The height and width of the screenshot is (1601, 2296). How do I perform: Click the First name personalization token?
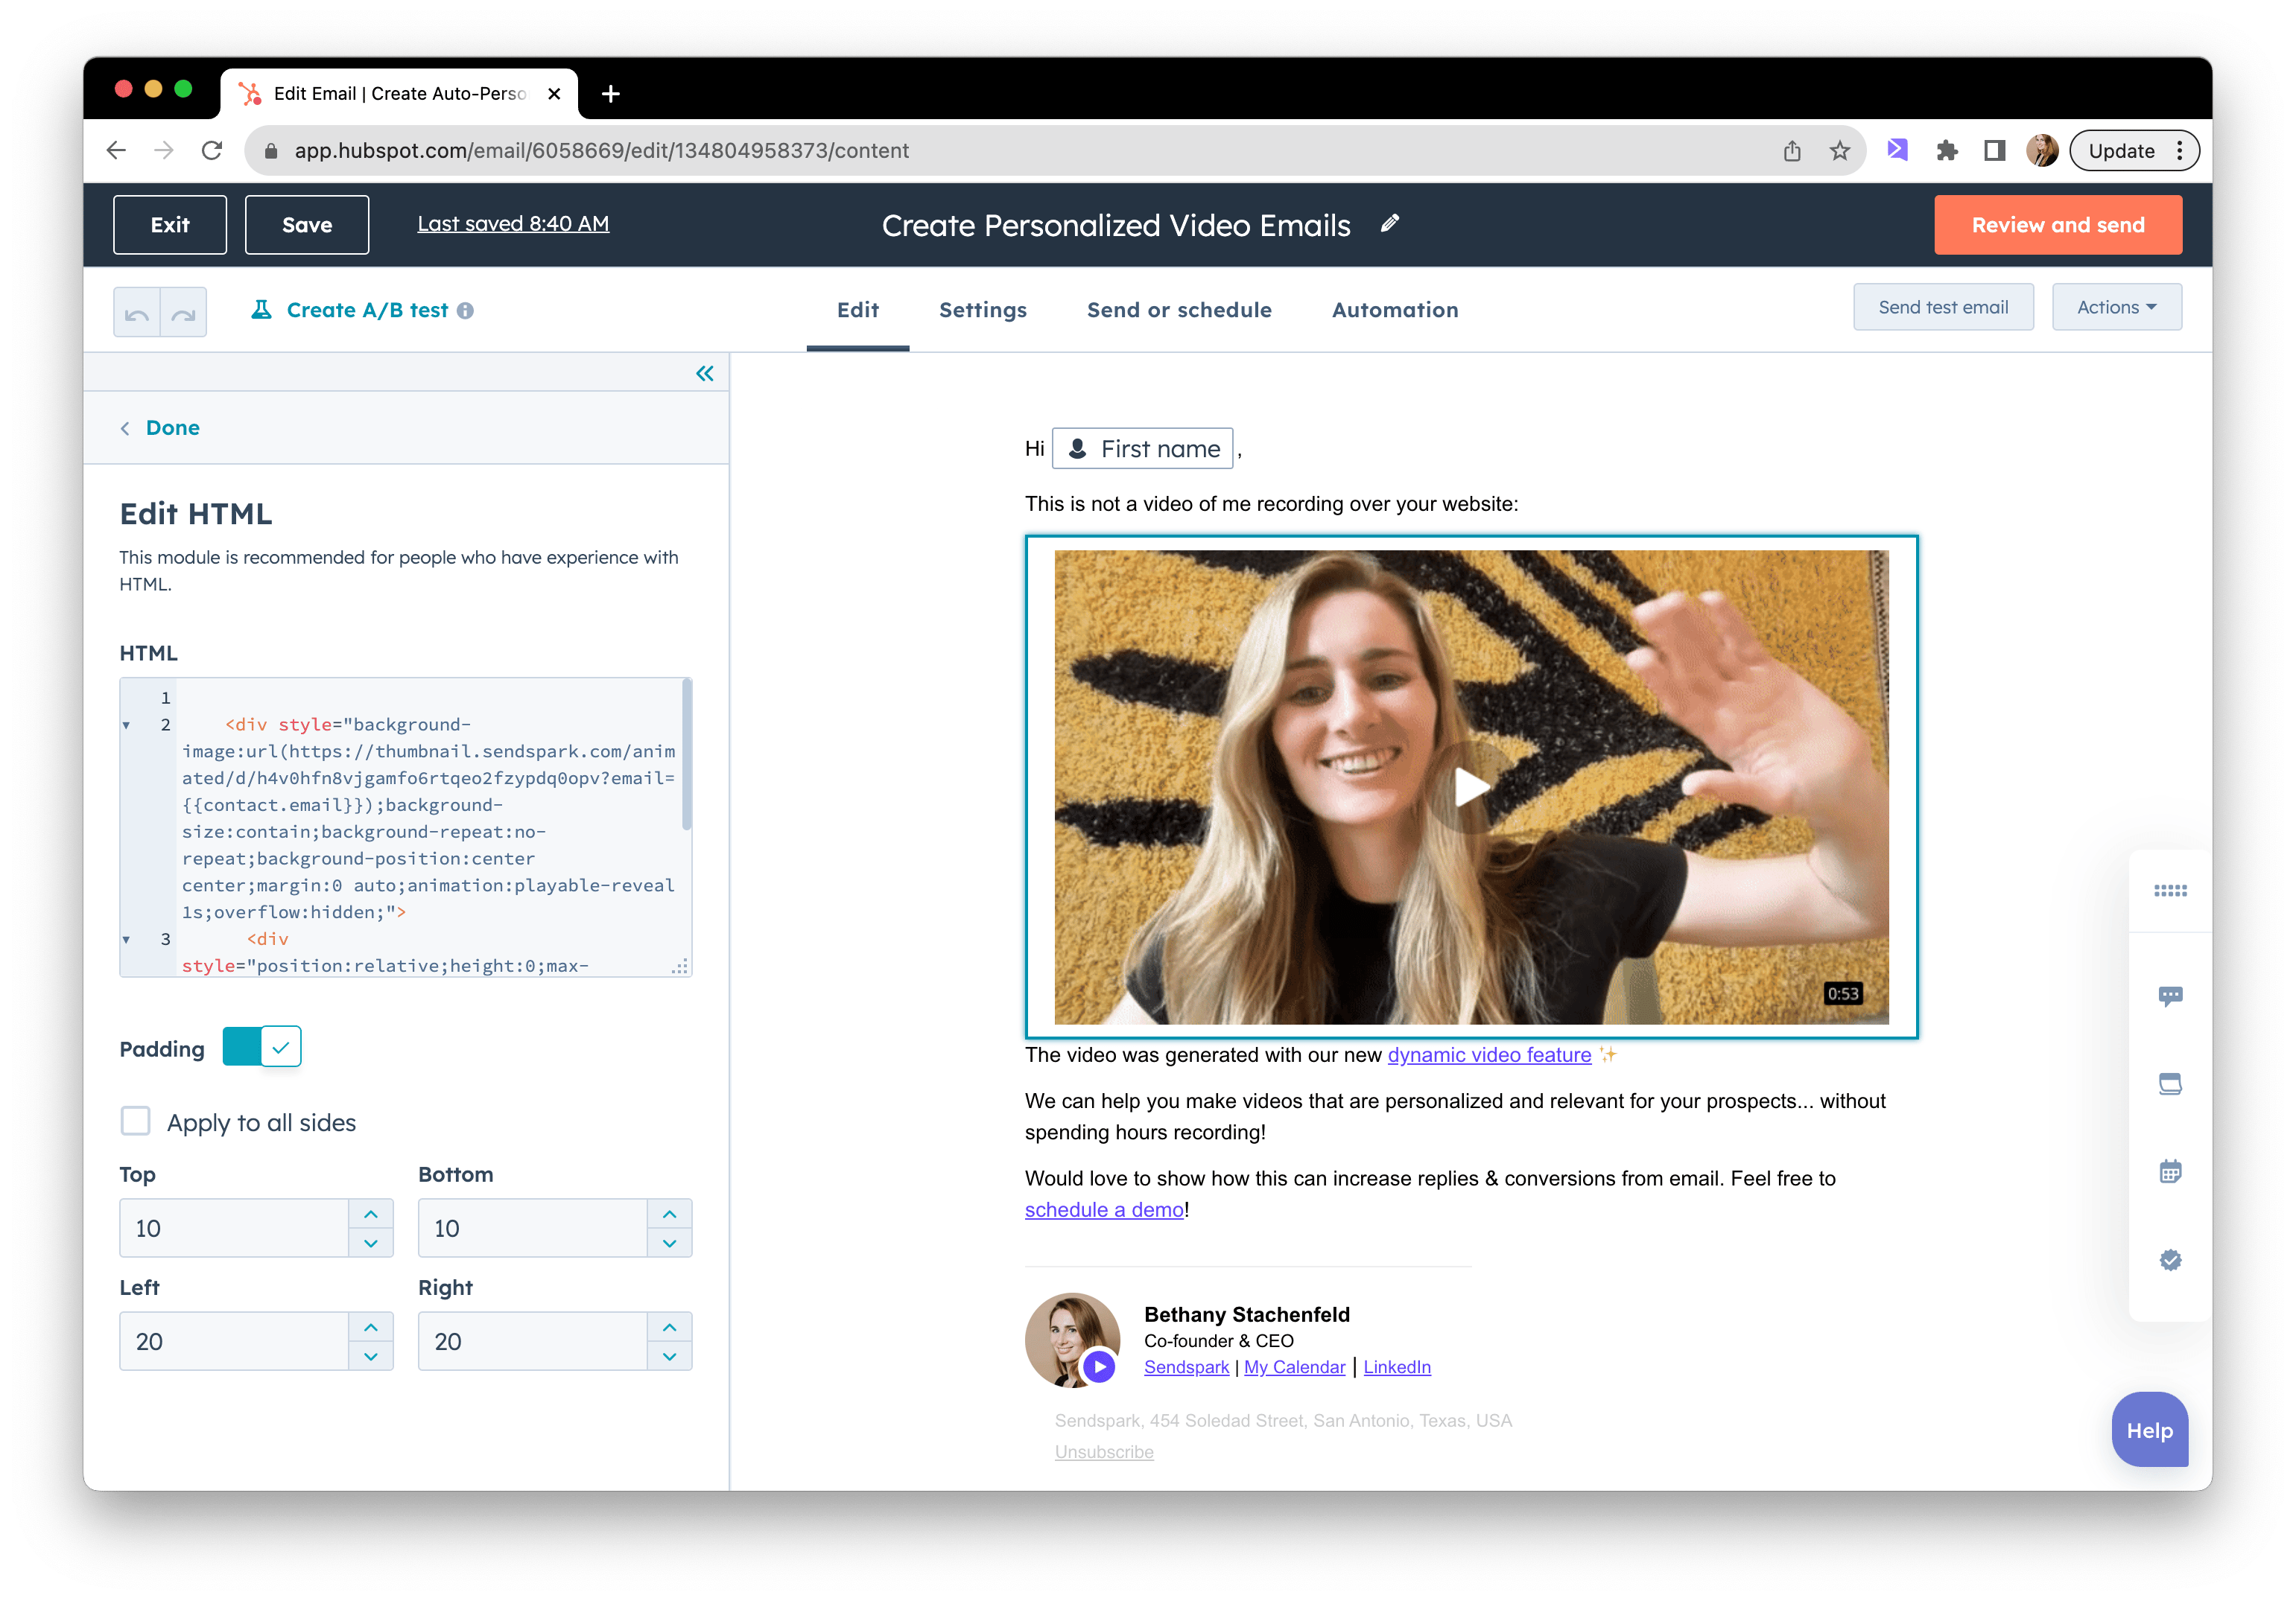click(x=1142, y=449)
